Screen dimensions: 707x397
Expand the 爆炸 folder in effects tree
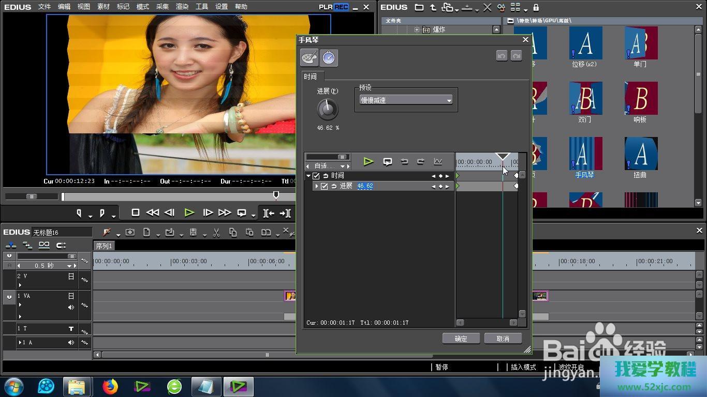tap(417, 30)
